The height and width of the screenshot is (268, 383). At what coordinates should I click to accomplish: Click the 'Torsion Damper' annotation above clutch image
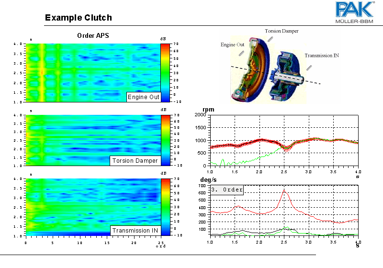click(282, 31)
